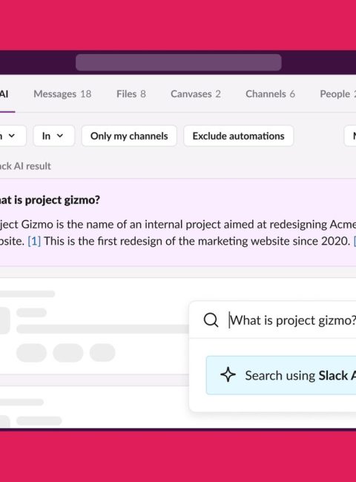This screenshot has width=356, height=482.
Task: Click the 'What is project gizmo?' result heading
Action: 50,200
